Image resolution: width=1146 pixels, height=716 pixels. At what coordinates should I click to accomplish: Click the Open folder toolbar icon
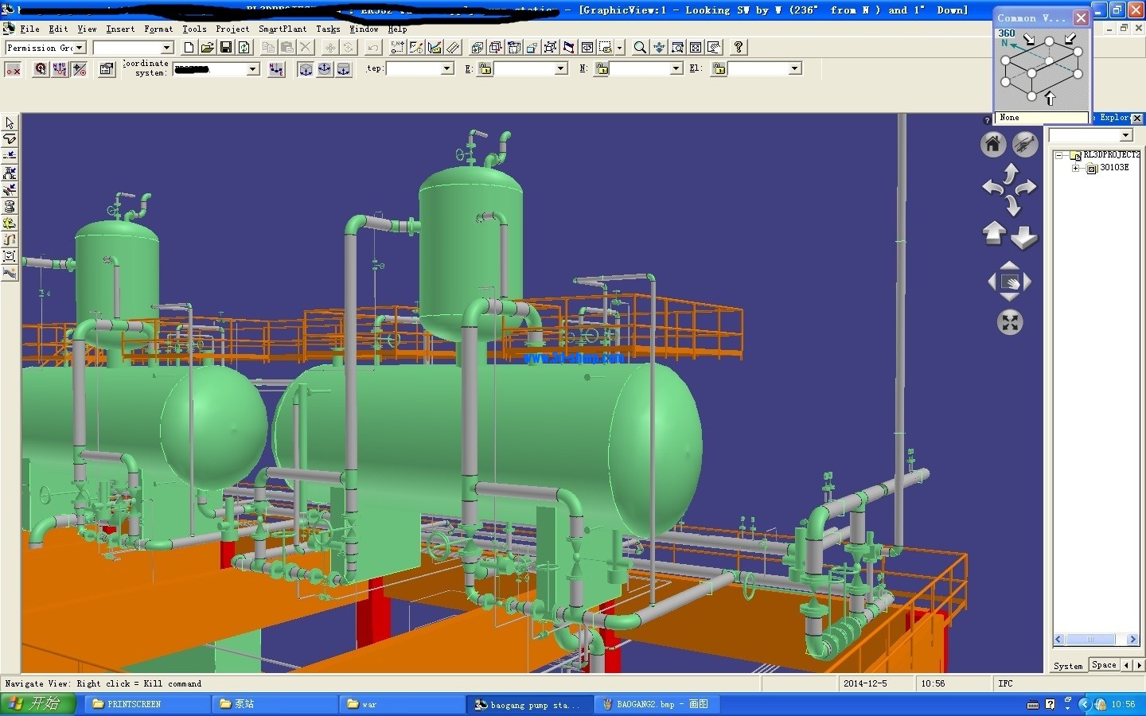pyautogui.click(x=207, y=48)
